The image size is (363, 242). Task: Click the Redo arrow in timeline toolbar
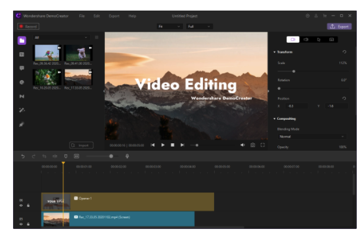click(x=34, y=156)
